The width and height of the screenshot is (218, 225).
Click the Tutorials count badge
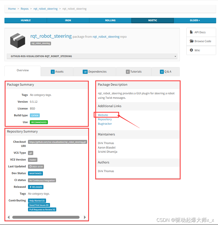tap(128, 72)
